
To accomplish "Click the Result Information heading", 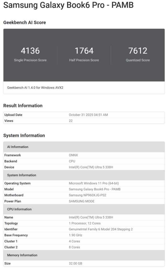I will click(x=23, y=106).
